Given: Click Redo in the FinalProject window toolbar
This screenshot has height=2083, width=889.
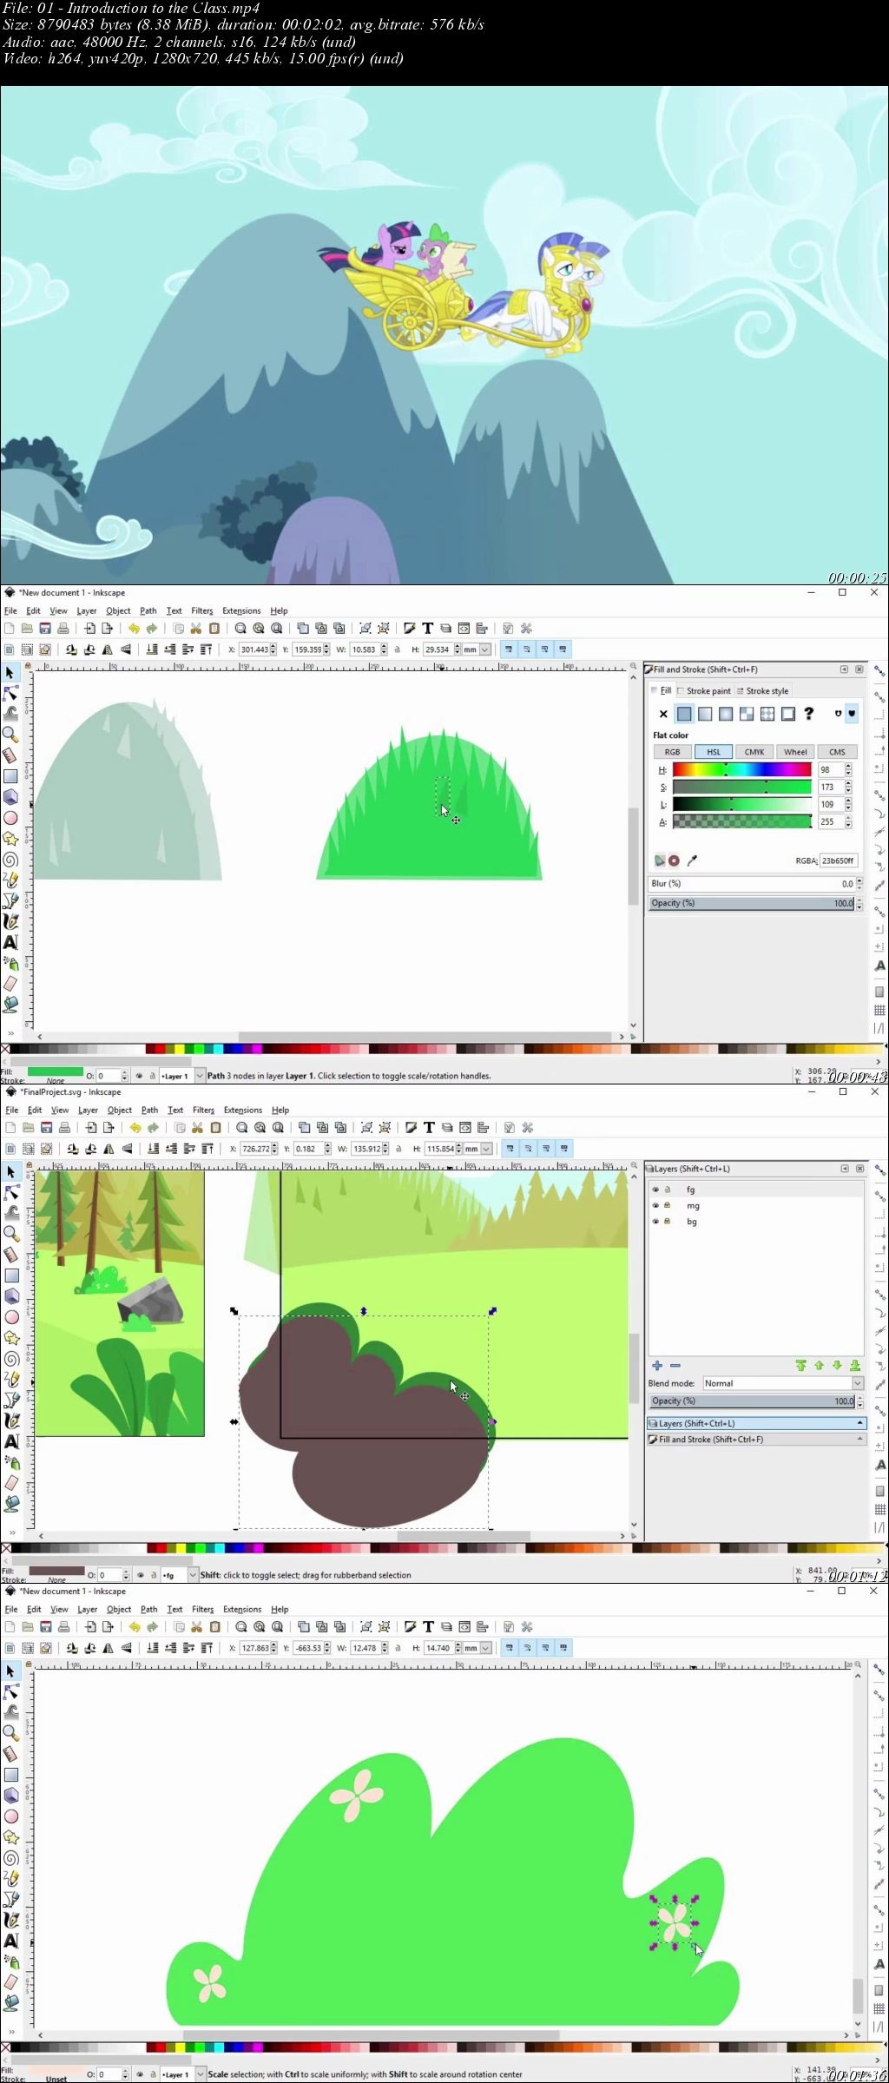Looking at the screenshot, I should (153, 1128).
